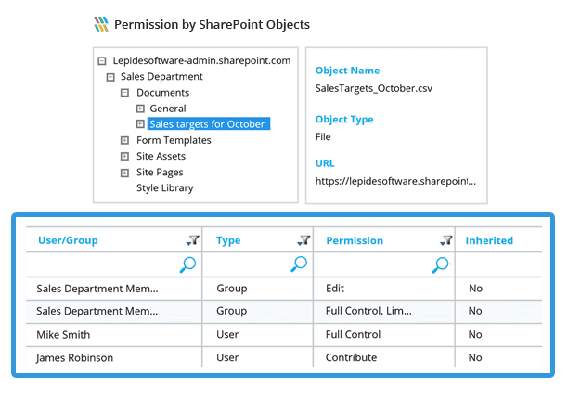The height and width of the screenshot is (399, 568).
Task: Click the Contribute permission cell
Action: tap(384, 357)
